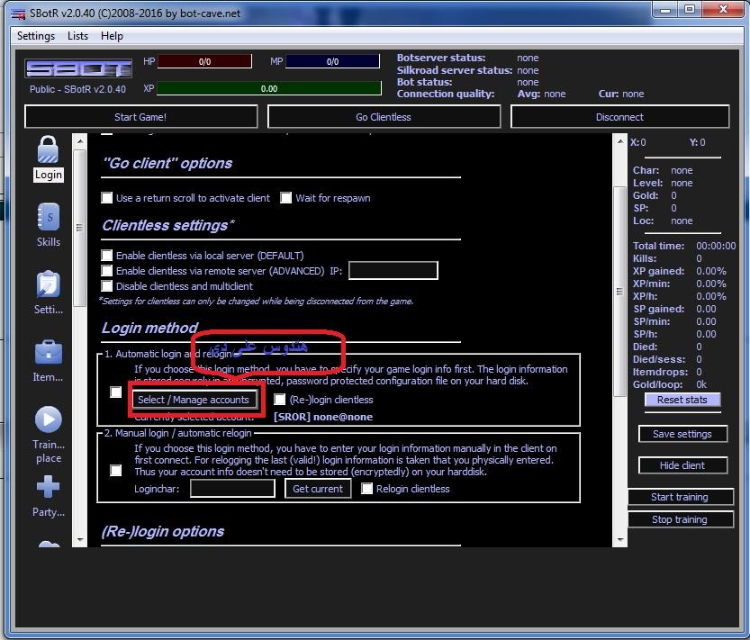Image resolution: width=750 pixels, height=640 pixels.
Task: Open the Items section briefcase icon
Action: [49, 352]
